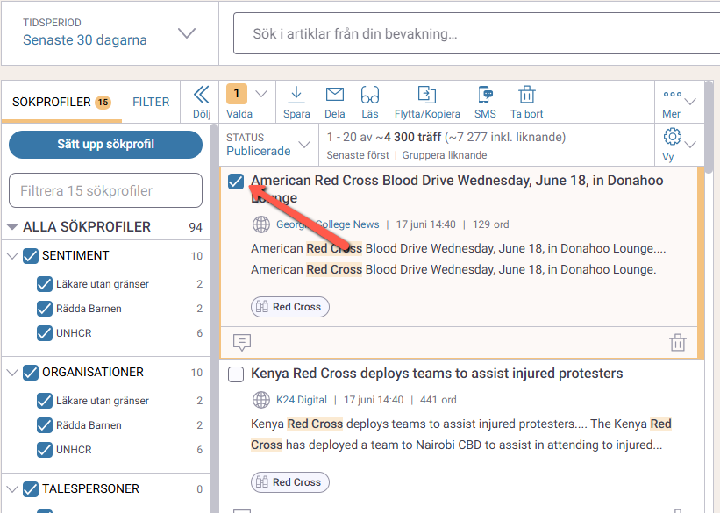
Task: Switch to the SÖKPROFILER tab
Action: (x=61, y=102)
